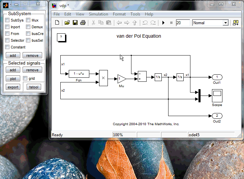Click the Mu gain block triangle
This screenshot has height=179, width=244.
pyautogui.click(x=121, y=79)
